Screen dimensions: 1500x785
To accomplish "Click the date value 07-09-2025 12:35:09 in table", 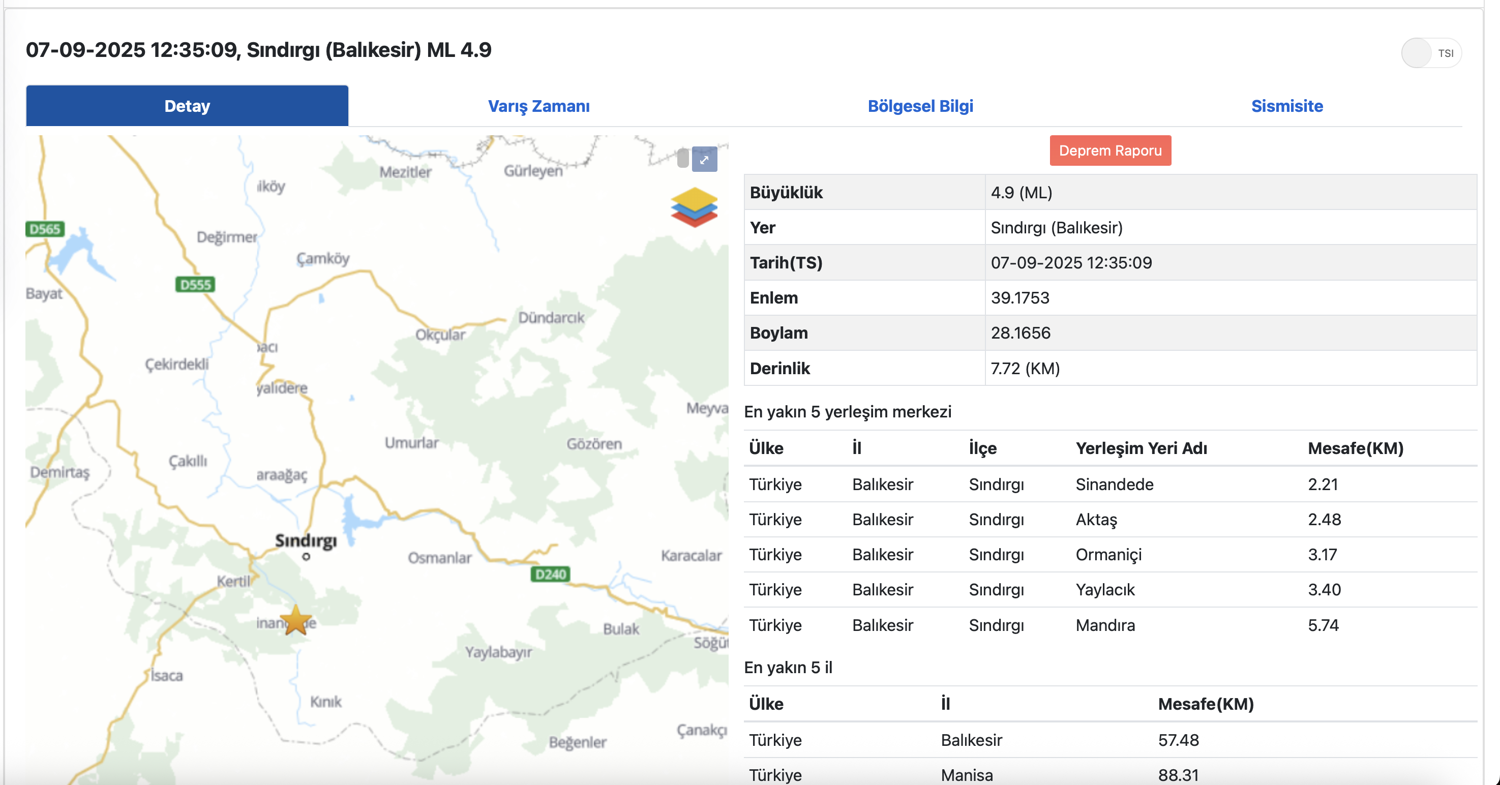I will tap(1071, 263).
